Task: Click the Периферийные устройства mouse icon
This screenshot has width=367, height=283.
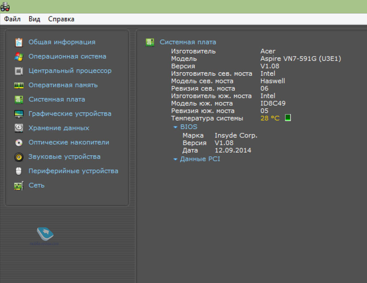Action: point(19,171)
